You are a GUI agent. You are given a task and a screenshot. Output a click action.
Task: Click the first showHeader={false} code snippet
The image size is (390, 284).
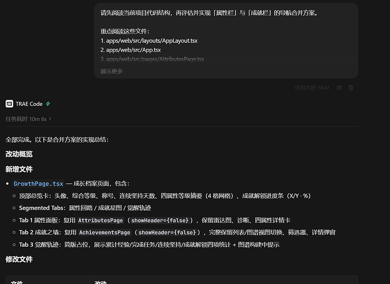pos(160,220)
